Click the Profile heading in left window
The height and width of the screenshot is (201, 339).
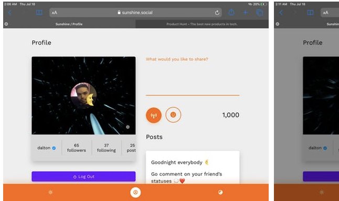click(x=41, y=43)
